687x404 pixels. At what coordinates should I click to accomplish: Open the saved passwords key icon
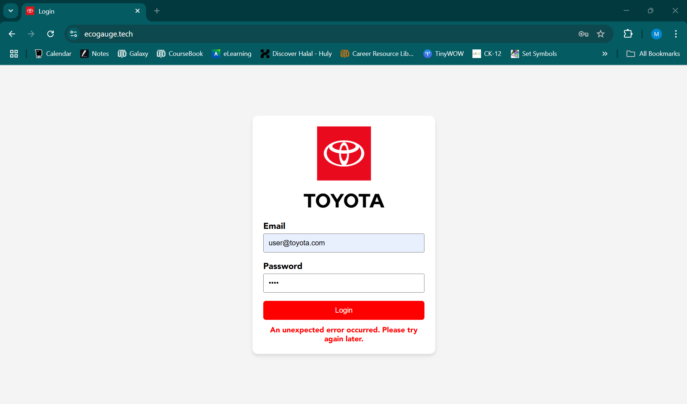click(x=583, y=34)
